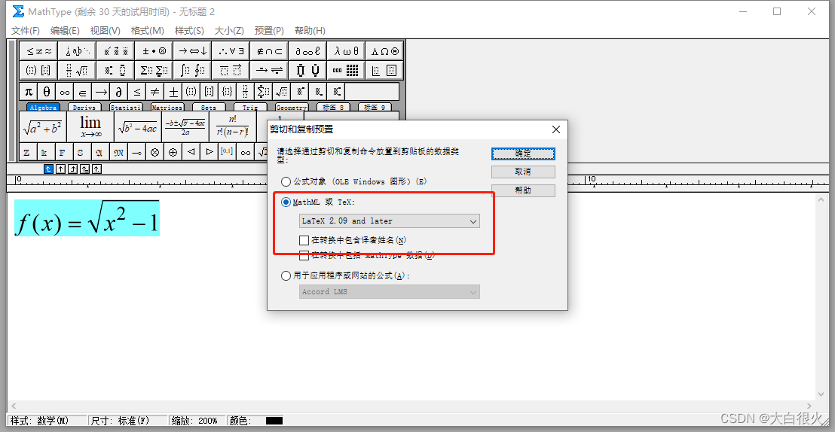Viewport: 835px width, 432px height.
Task: Click the horizontal scrollbar left arrow
Action: coord(13,406)
